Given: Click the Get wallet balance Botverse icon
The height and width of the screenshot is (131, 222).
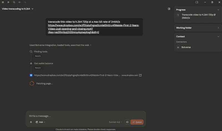Looking at the screenshot, I should 31,63.
